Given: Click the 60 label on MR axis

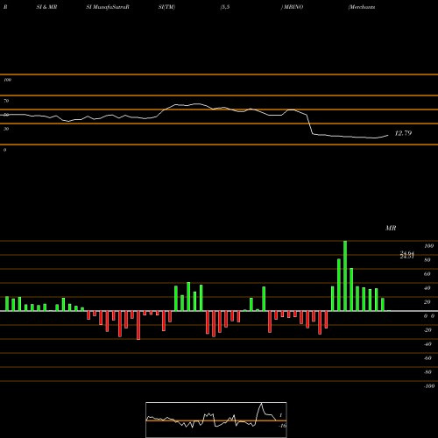Looking at the screenshot, I should tap(427, 274).
